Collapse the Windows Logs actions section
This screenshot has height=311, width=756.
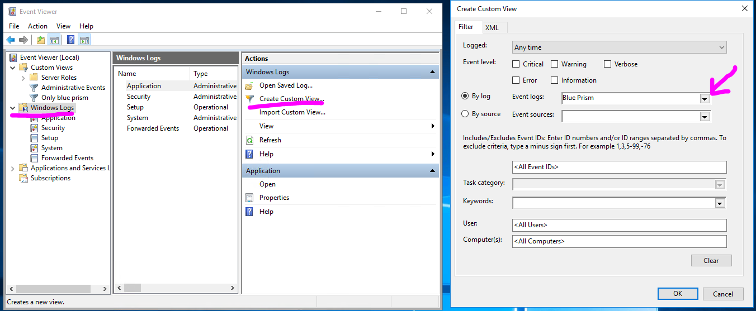click(432, 72)
